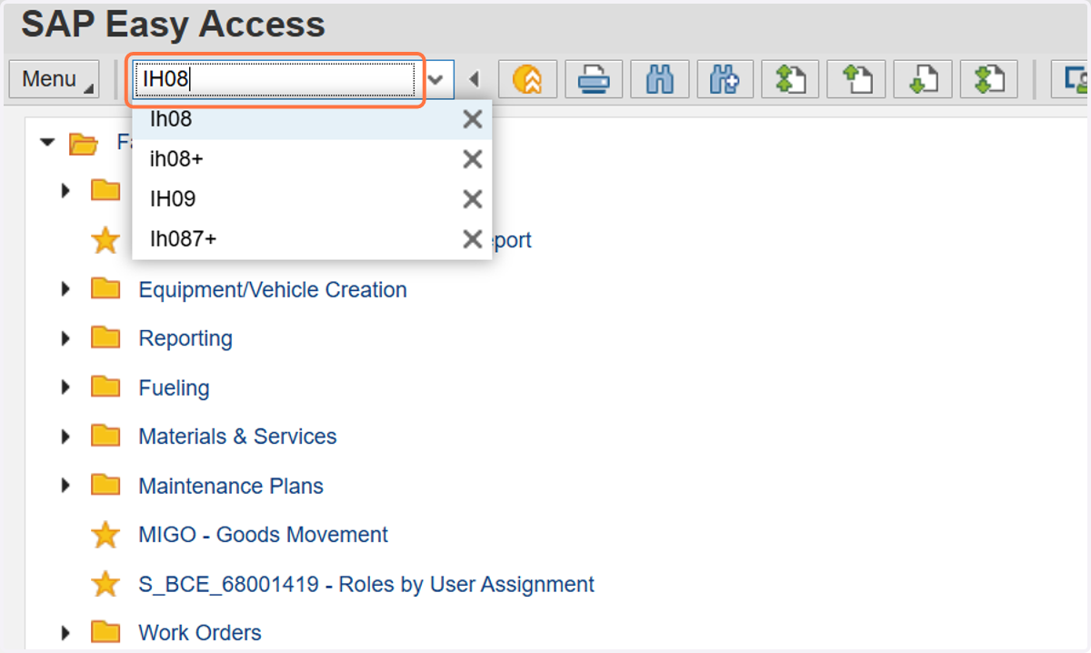This screenshot has width=1091, height=653.
Task: Open the Reporting tree item
Action: (x=185, y=338)
